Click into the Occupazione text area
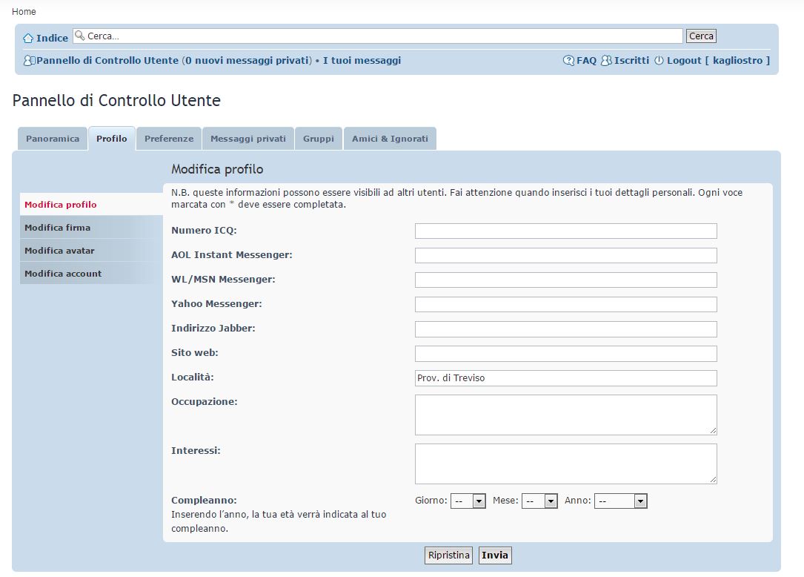 coord(565,415)
